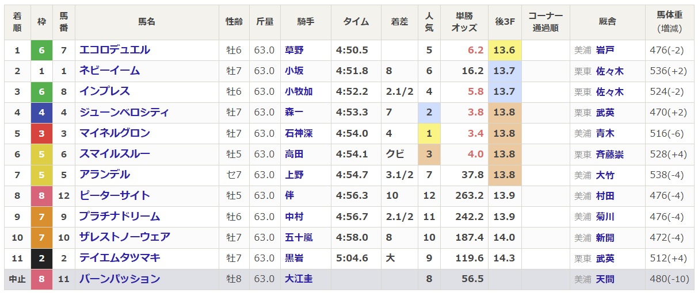Open jockey page for 石神深
Viewport: 698px width, 293px height.
point(299,133)
